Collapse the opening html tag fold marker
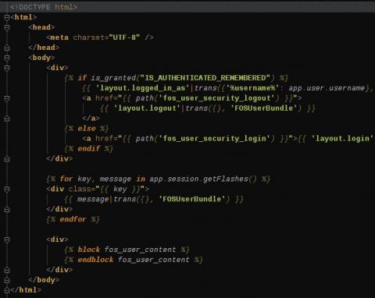375x298 pixels. 7,18
